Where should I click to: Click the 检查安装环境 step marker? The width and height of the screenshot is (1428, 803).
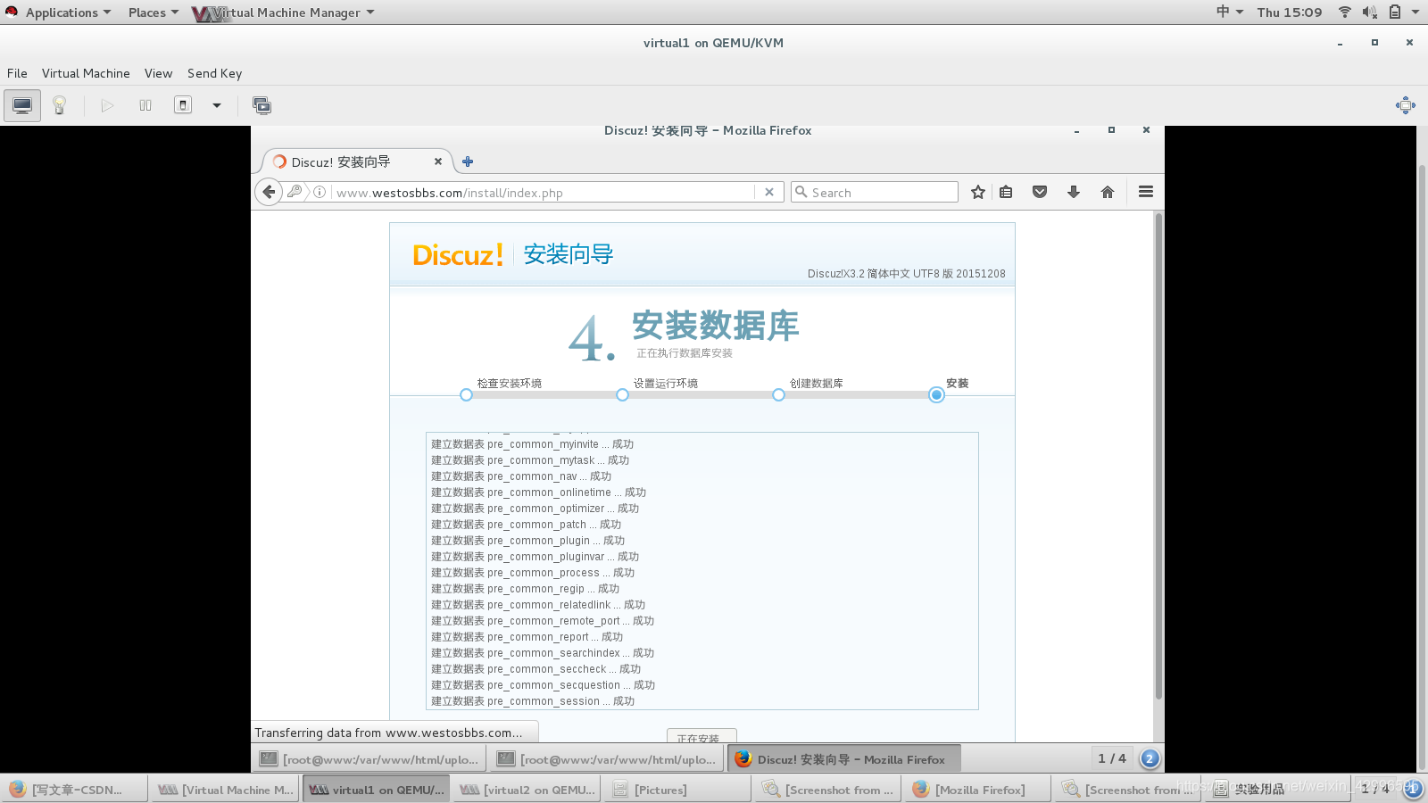click(x=466, y=394)
